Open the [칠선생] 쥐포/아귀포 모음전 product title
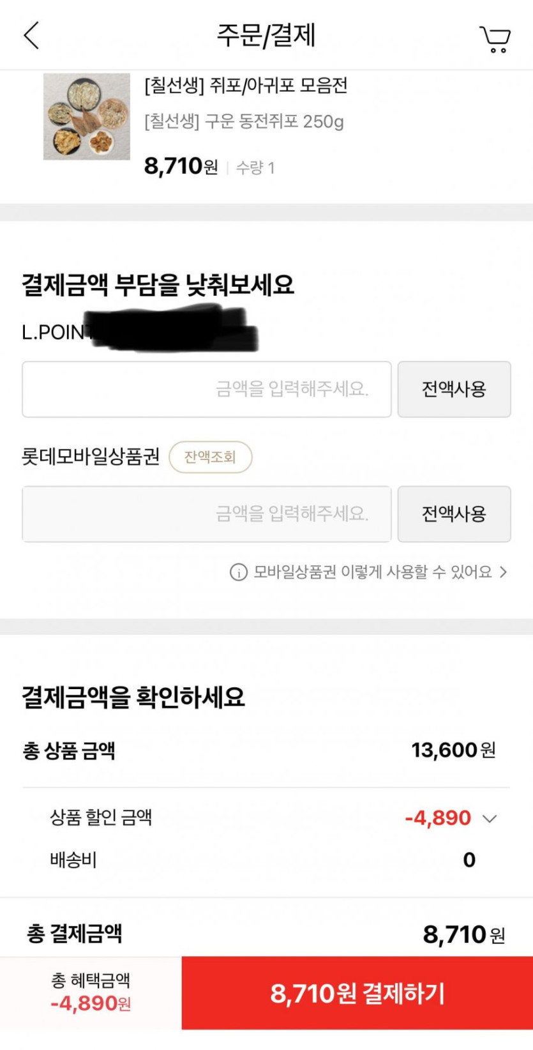 coord(246,86)
